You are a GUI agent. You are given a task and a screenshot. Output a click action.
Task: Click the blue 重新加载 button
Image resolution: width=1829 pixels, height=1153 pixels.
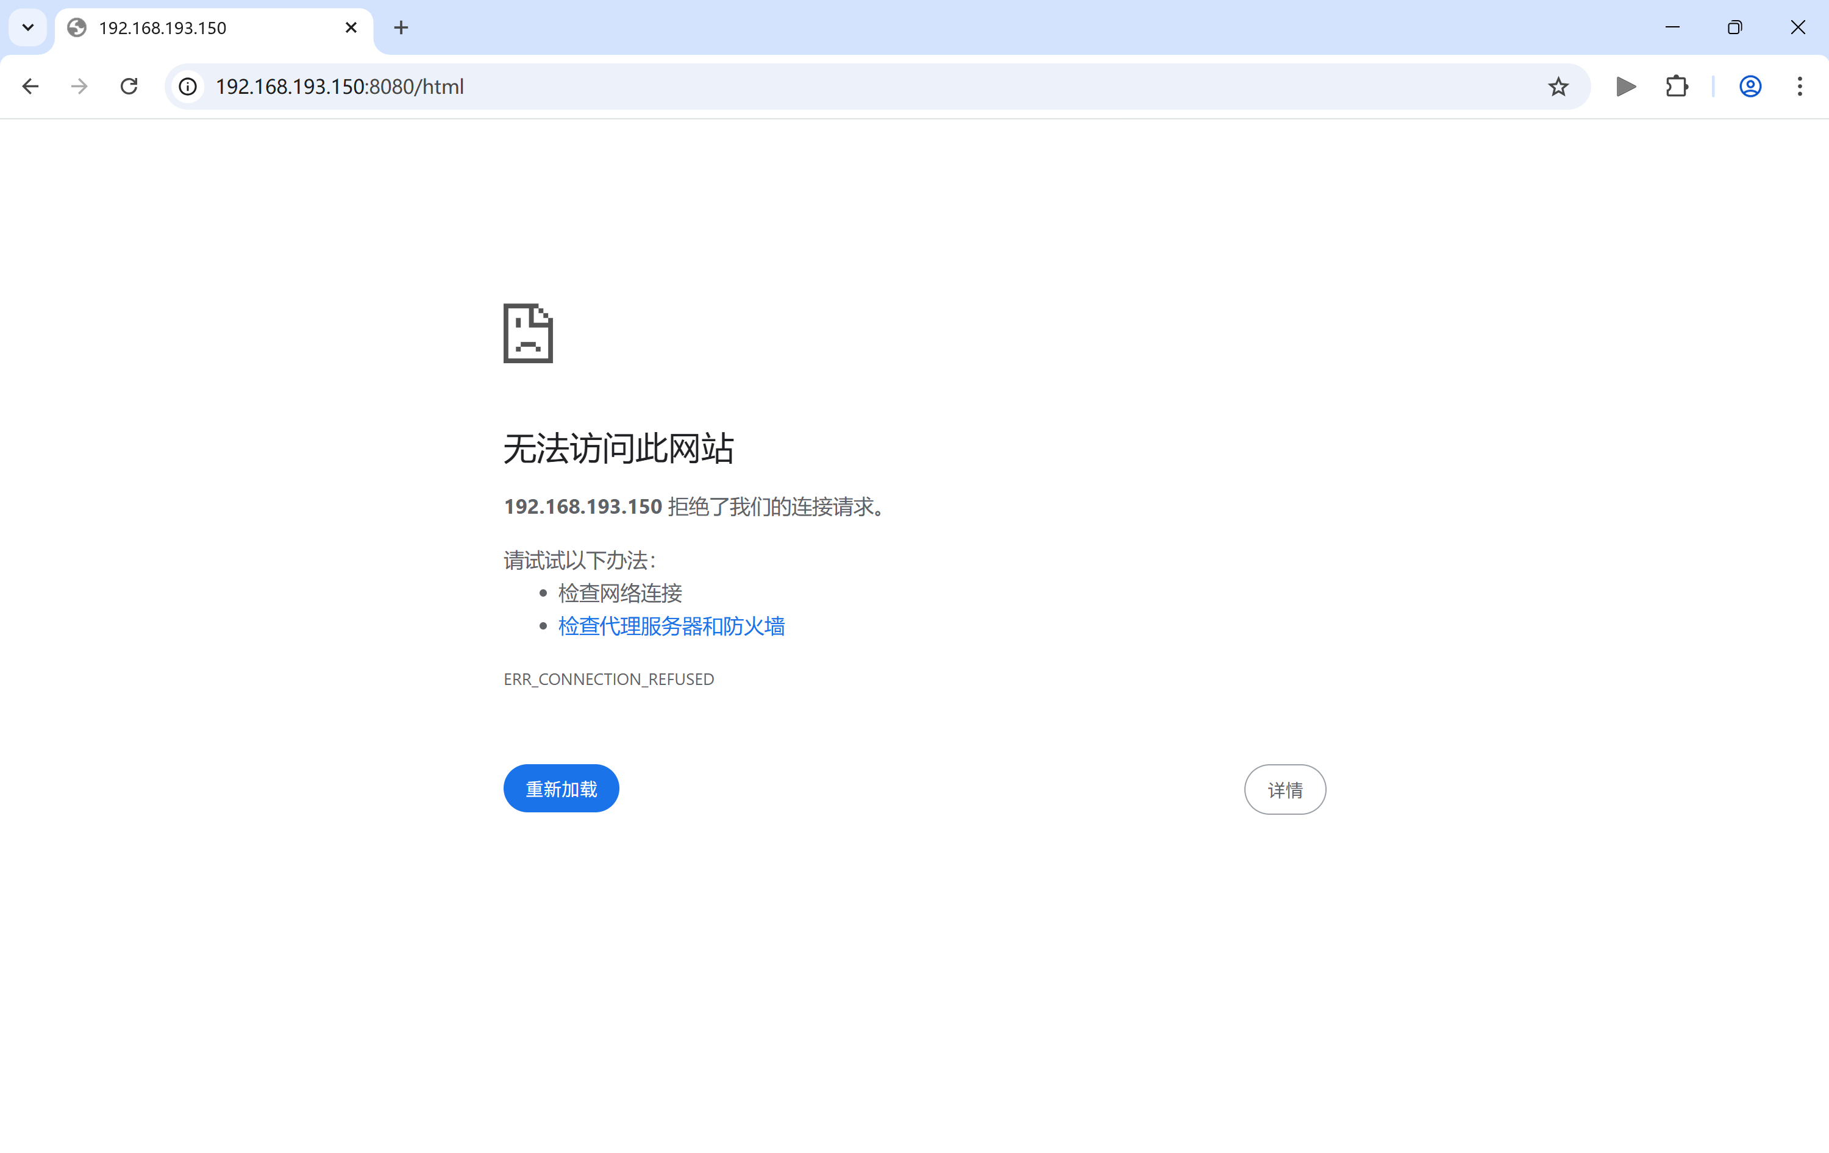click(x=562, y=789)
